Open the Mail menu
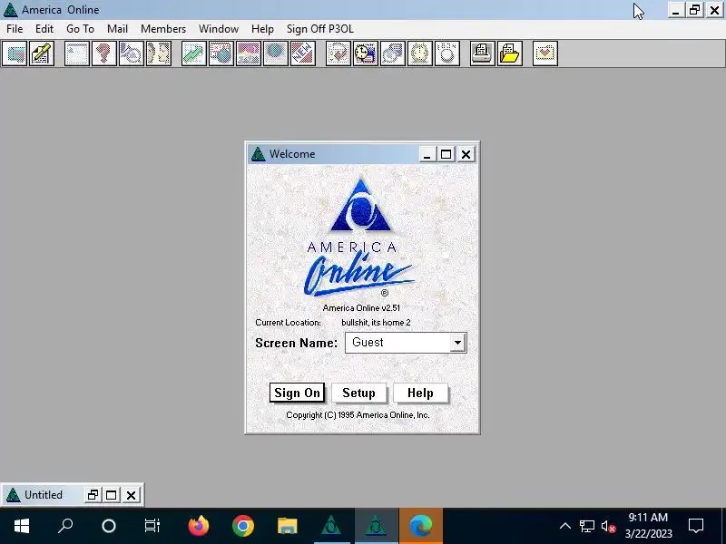Viewport: 726px width, 544px height. pos(117,29)
